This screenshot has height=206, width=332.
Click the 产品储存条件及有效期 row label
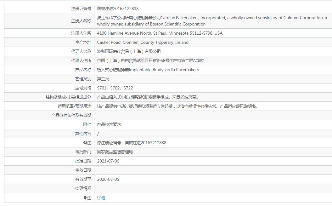[x=71, y=115]
